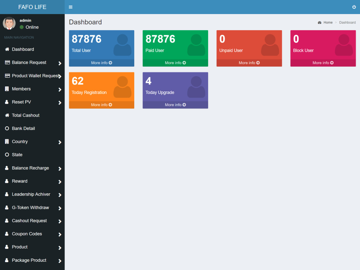Click the Balance Request card icon
The height and width of the screenshot is (270, 360).
point(7,62)
